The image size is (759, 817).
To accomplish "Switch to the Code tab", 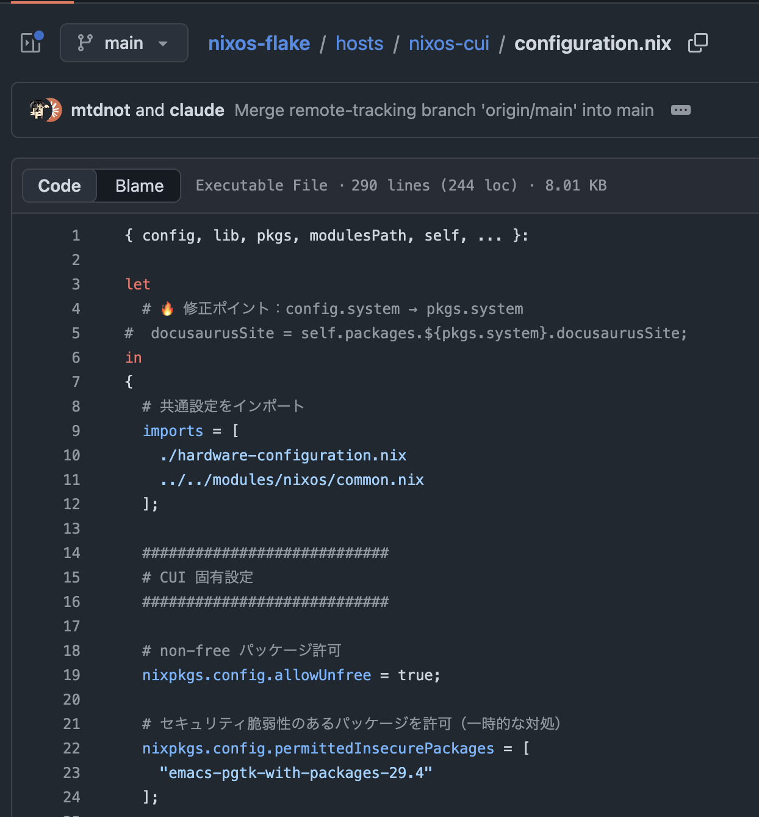I will (59, 186).
